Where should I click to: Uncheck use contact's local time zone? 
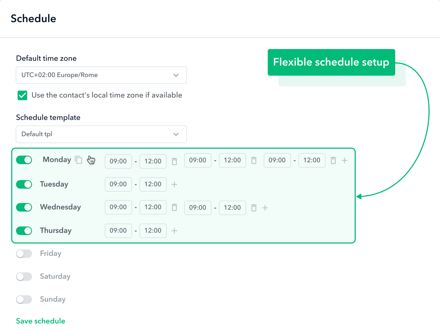[x=22, y=95]
